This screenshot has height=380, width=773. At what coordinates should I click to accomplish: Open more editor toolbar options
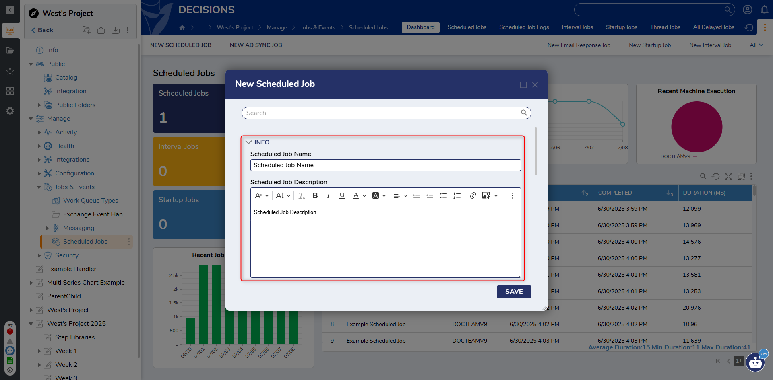(x=513, y=195)
